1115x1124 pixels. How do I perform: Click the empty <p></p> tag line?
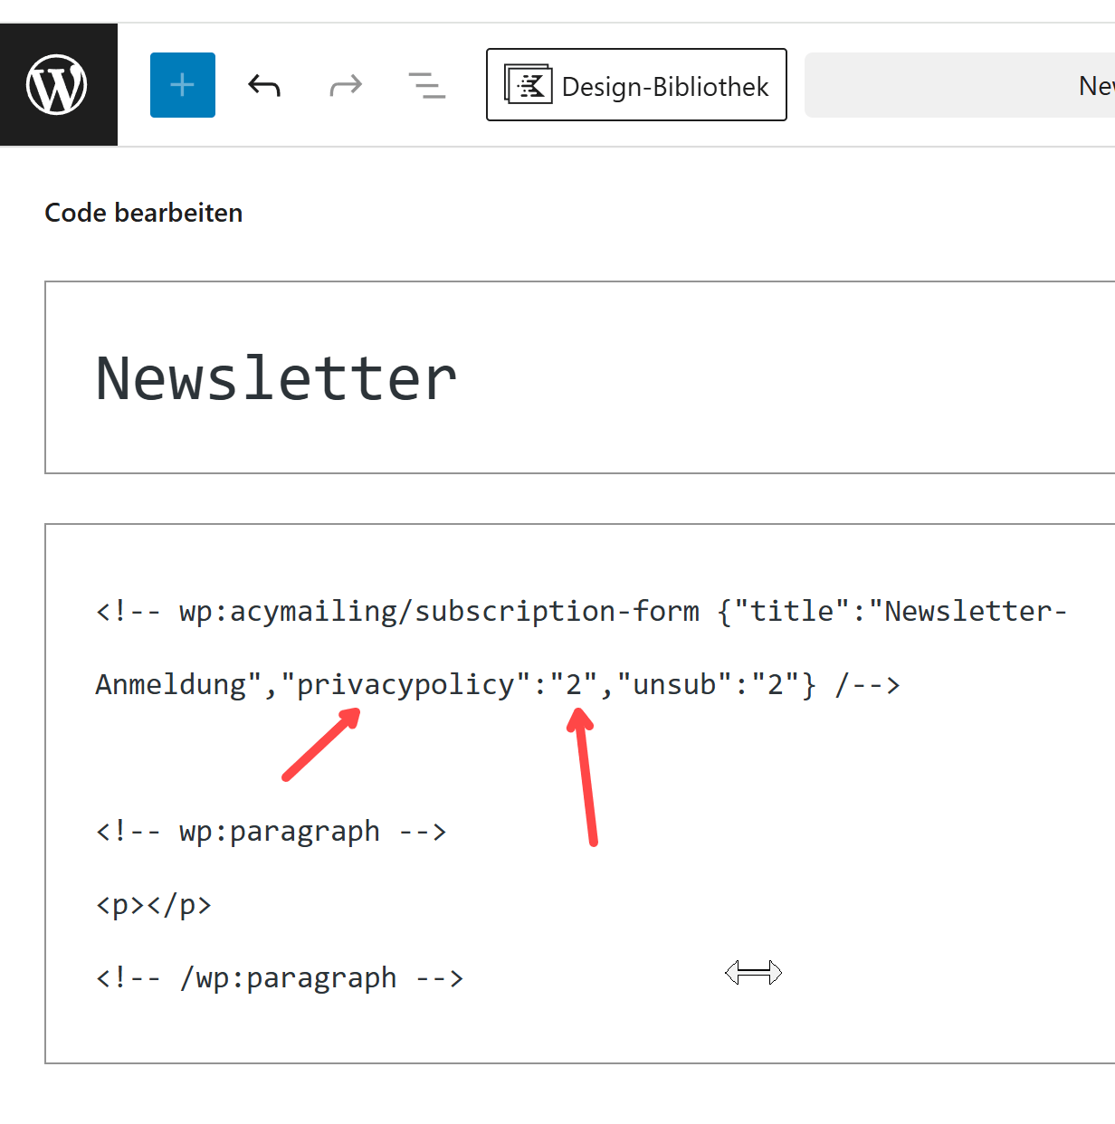153,904
